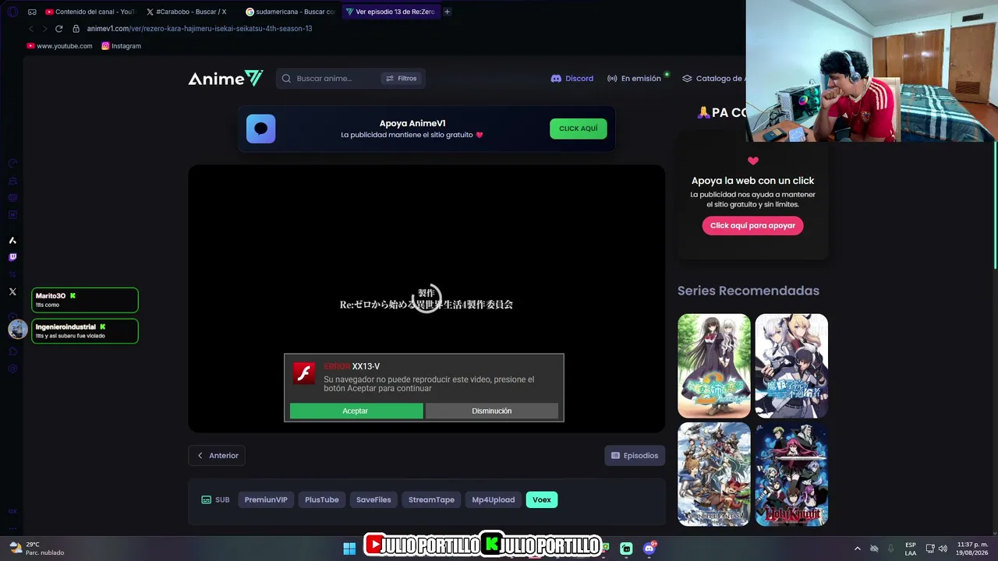
Task: Click the browser forward arrow
Action: 44,29
